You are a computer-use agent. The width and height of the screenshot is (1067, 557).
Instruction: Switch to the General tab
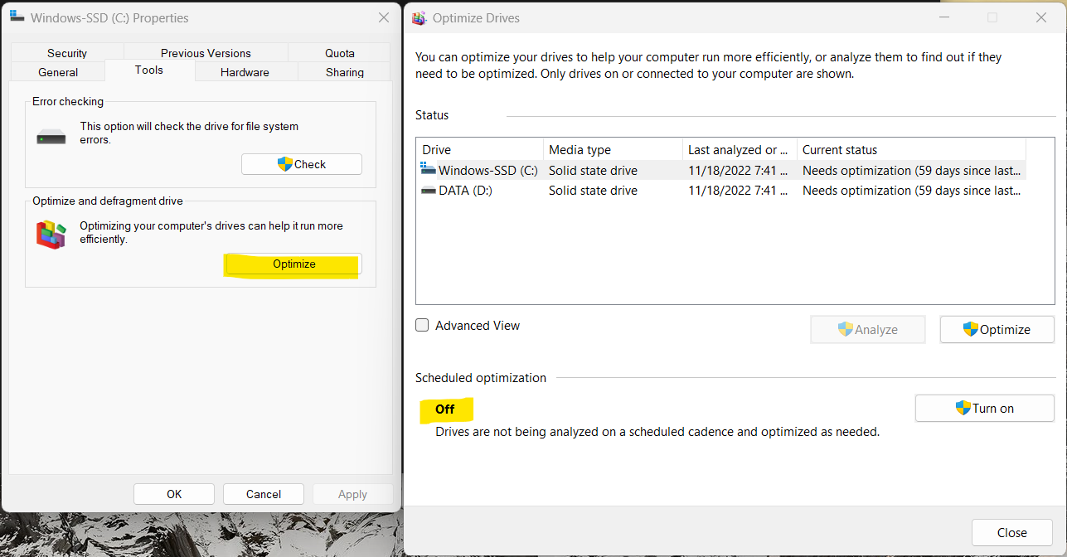pos(58,72)
